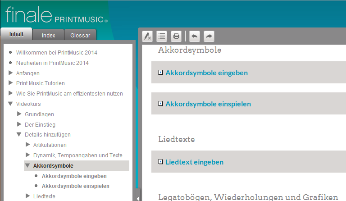Select Neuheiten in PrintMusic 2014
Image resolution: width=346 pixels, height=201 pixels.
tap(52, 63)
